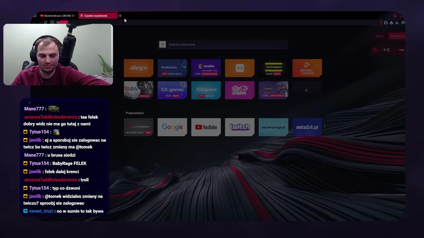Focus the Szukaj w Internecie search field
424x238 pixels.
click(223, 44)
